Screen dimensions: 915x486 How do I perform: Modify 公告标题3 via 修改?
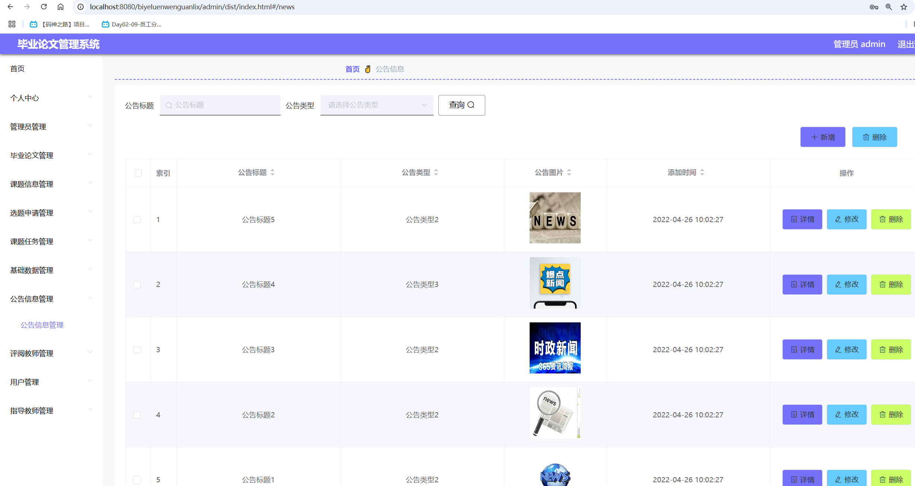point(846,349)
